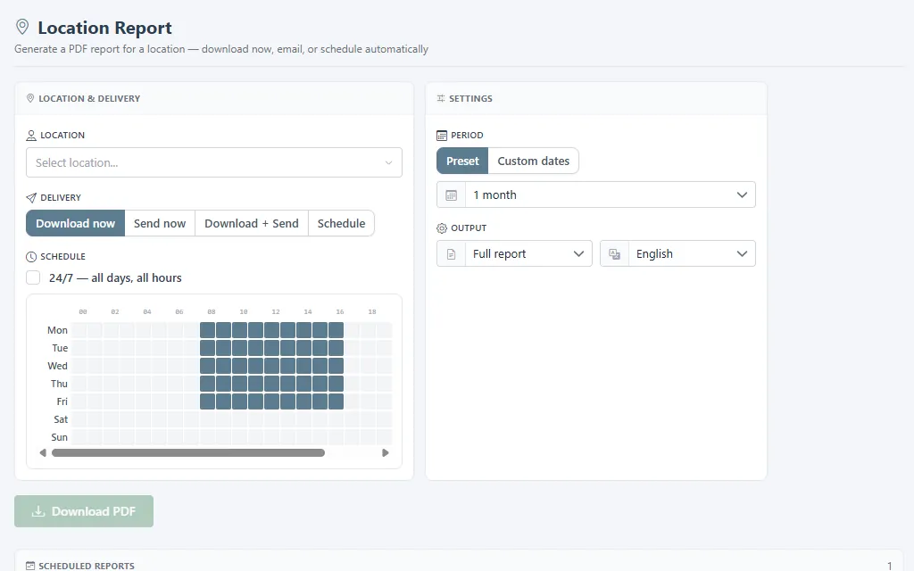
Task: Click the SCHEDULED REPORTS section heading
Action: [x=87, y=566]
